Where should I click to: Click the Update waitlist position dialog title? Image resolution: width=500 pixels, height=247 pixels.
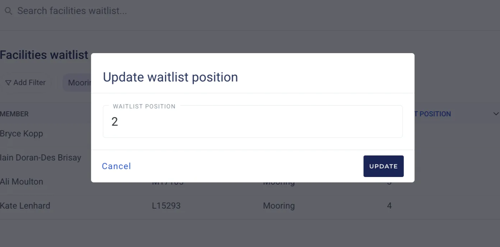[170, 77]
